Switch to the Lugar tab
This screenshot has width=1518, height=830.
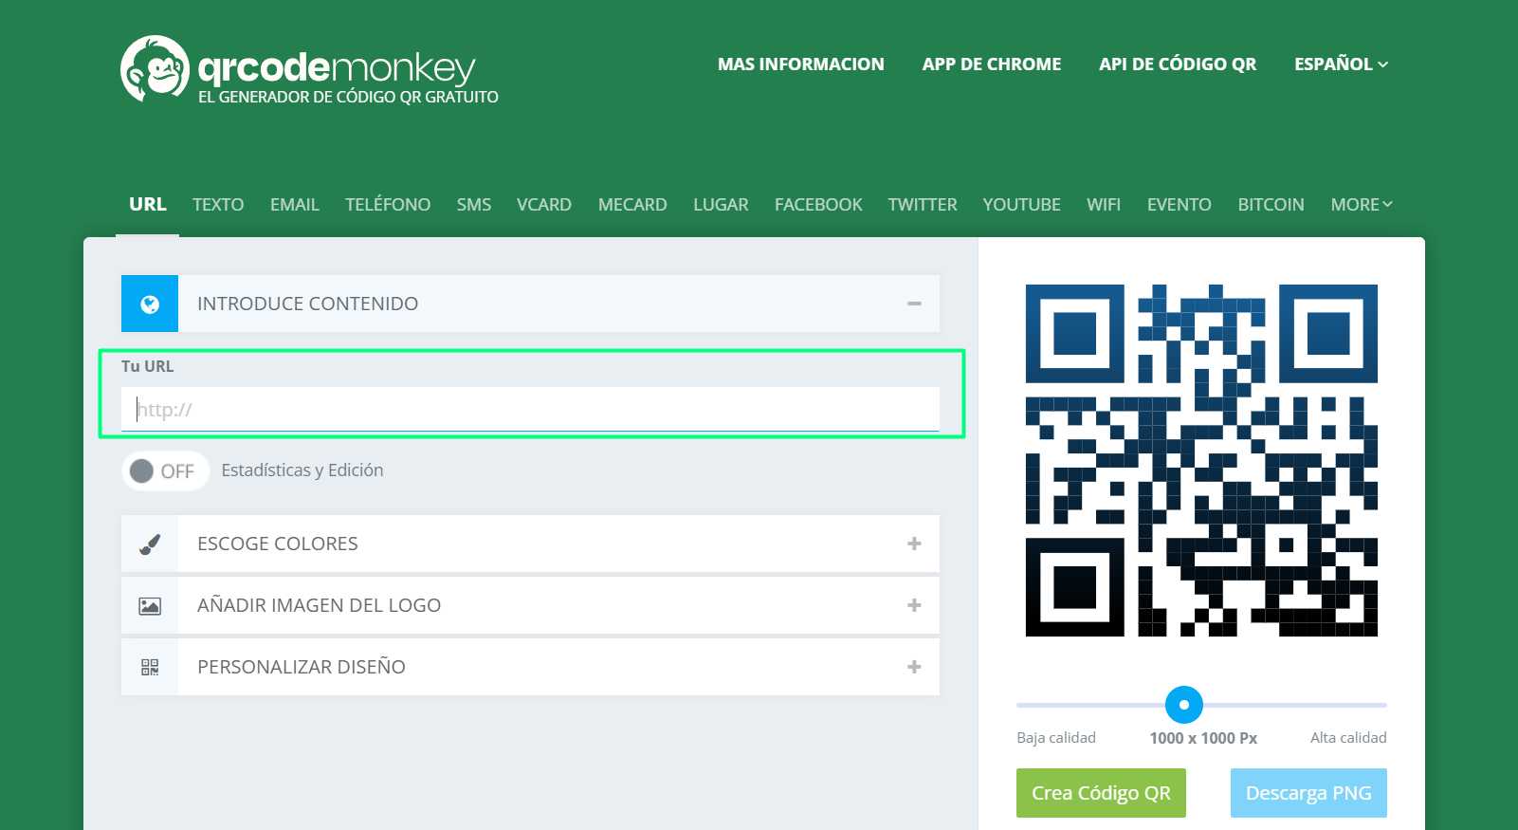[721, 204]
